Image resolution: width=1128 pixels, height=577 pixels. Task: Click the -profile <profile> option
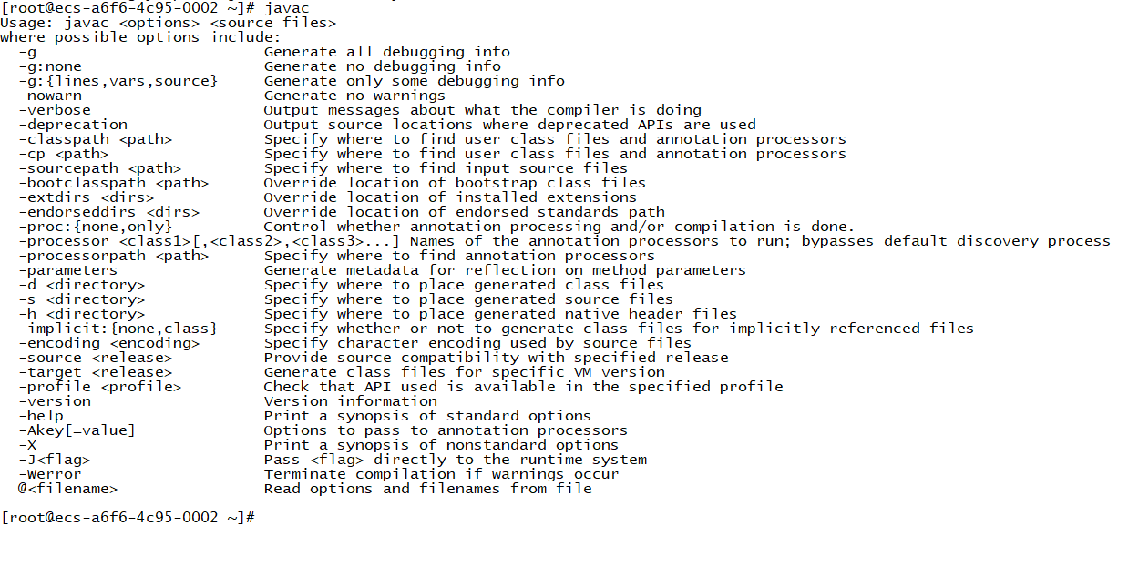pos(99,387)
